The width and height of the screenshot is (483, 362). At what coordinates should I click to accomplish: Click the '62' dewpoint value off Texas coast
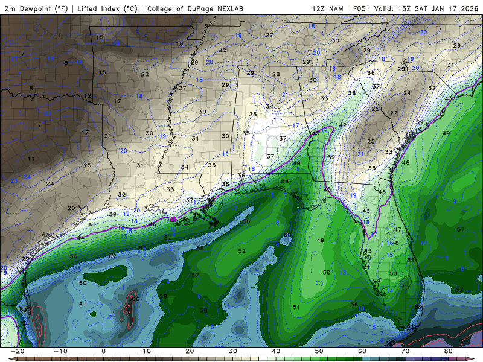(113, 256)
